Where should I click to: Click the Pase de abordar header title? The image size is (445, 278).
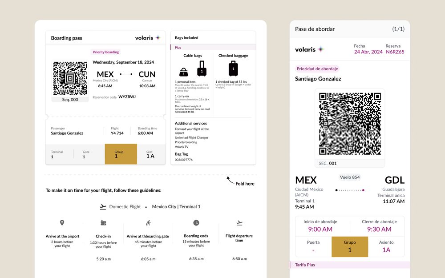pyautogui.click(x=315, y=29)
